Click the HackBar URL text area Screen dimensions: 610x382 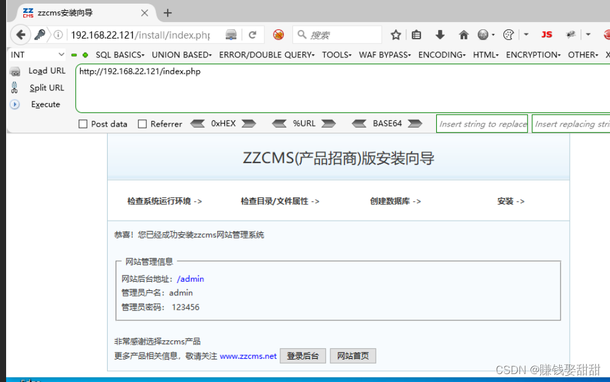[x=343, y=88]
